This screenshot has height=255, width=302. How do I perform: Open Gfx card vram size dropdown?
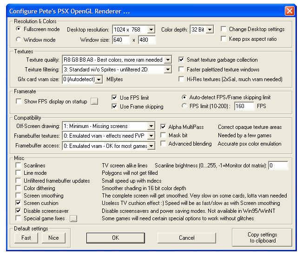coord(98,80)
